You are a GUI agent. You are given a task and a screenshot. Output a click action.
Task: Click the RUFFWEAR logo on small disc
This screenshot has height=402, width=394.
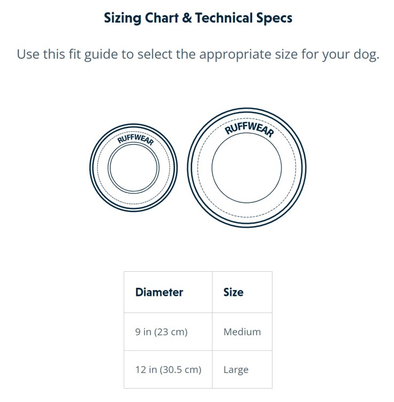click(135, 139)
